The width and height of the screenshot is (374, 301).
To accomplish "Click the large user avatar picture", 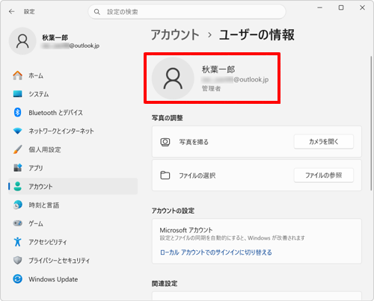I will [173, 78].
